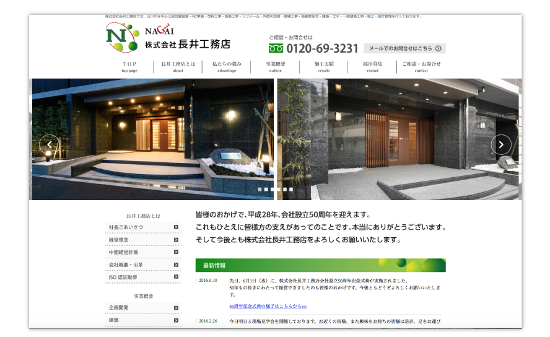Click arrow icon beside 社長ごあいさつ
Viewport: 550px width, 337px height.
pyautogui.click(x=176, y=227)
